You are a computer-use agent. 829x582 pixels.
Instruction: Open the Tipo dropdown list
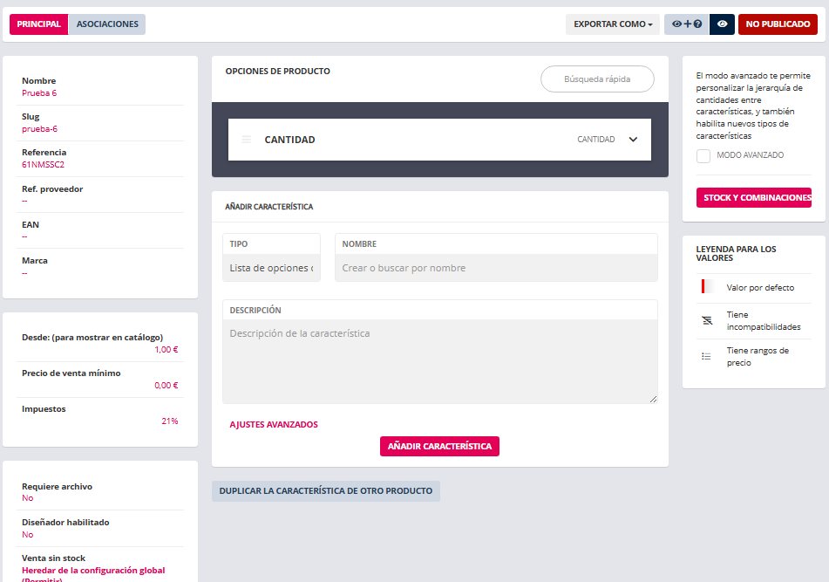[x=271, y=268]
